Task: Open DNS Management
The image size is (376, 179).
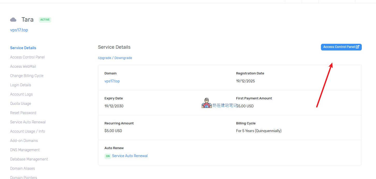Action: [25, 150]
